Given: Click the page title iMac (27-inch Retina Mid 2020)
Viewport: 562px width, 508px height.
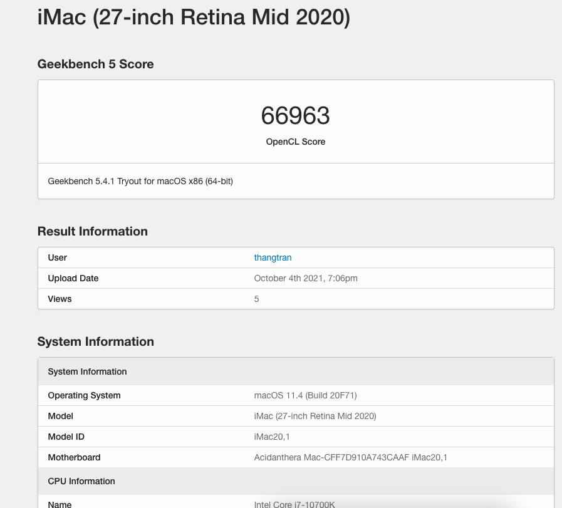Looking at the screenshot, I should pyautogui.click(x=194, y=17).
